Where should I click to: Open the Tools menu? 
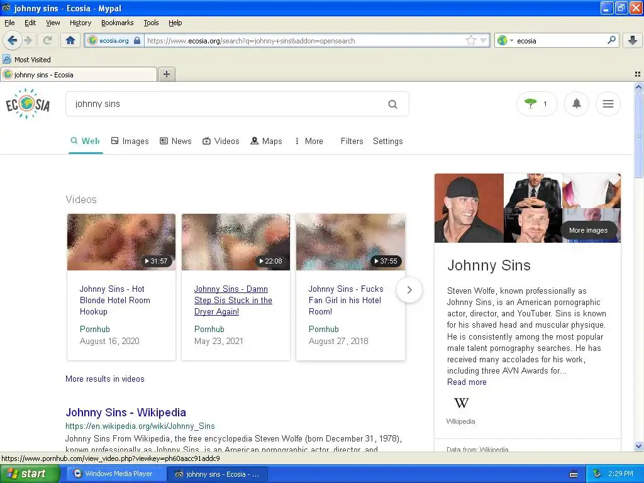click(x=151, y=23)
